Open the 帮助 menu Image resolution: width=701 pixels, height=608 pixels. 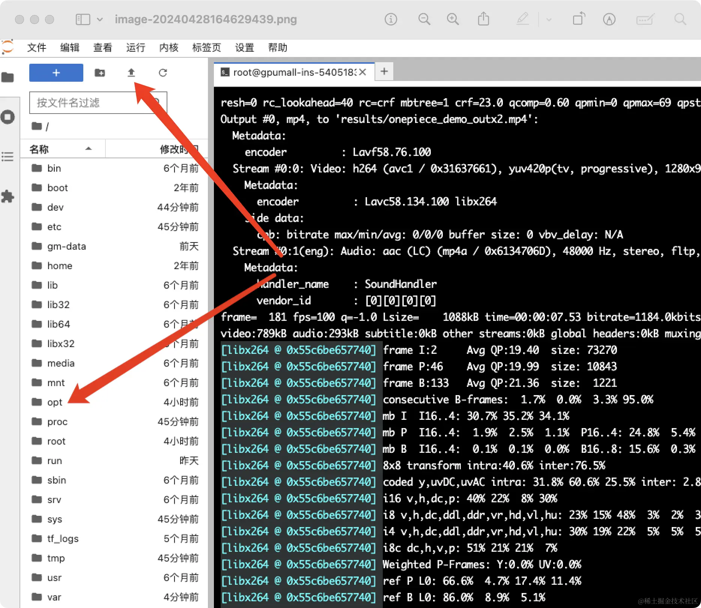(x=278, y=48)
